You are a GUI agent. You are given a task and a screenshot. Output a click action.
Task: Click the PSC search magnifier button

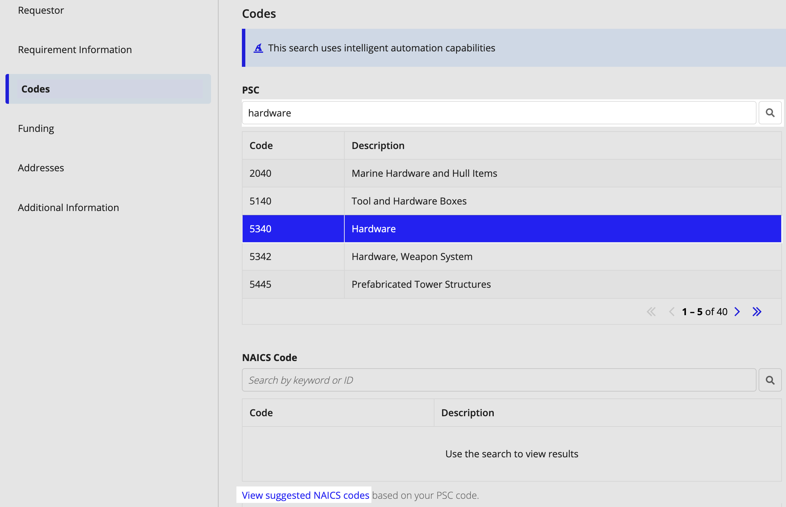[770, 113]
